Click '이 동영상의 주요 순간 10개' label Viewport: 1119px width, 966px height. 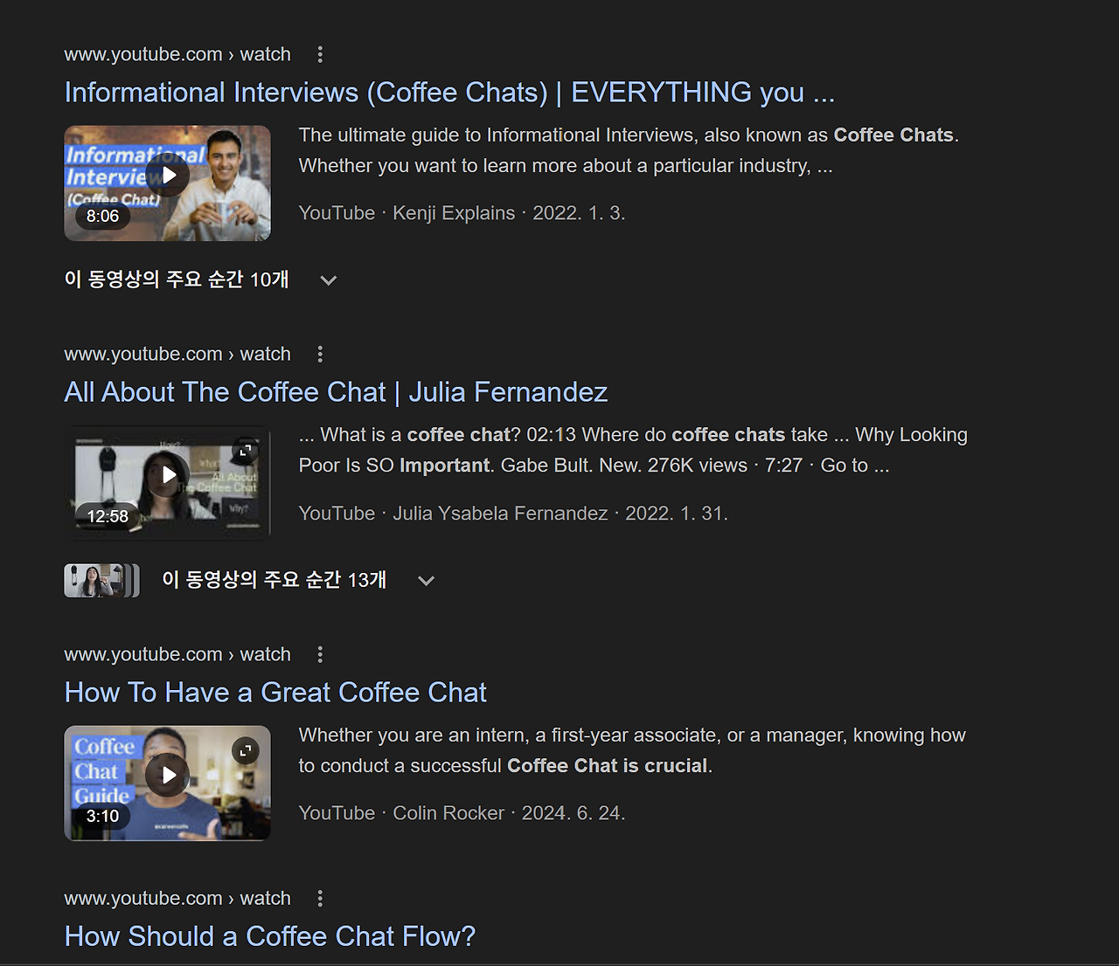[x=177, y=279]
